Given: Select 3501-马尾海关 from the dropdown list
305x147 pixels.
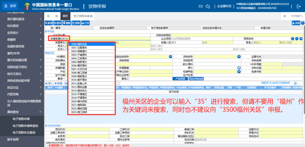Looking at the screenshot, I should click(79, 48).
